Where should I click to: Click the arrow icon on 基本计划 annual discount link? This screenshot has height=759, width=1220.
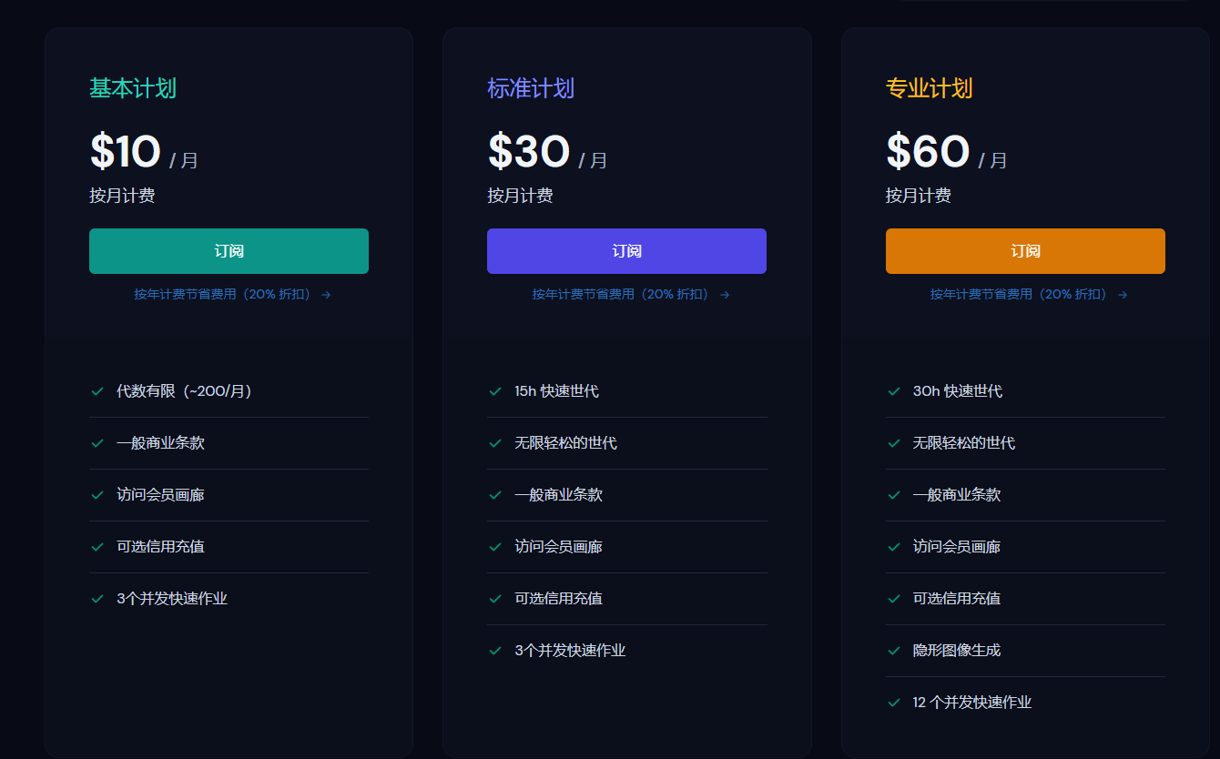tap(326, 294)
